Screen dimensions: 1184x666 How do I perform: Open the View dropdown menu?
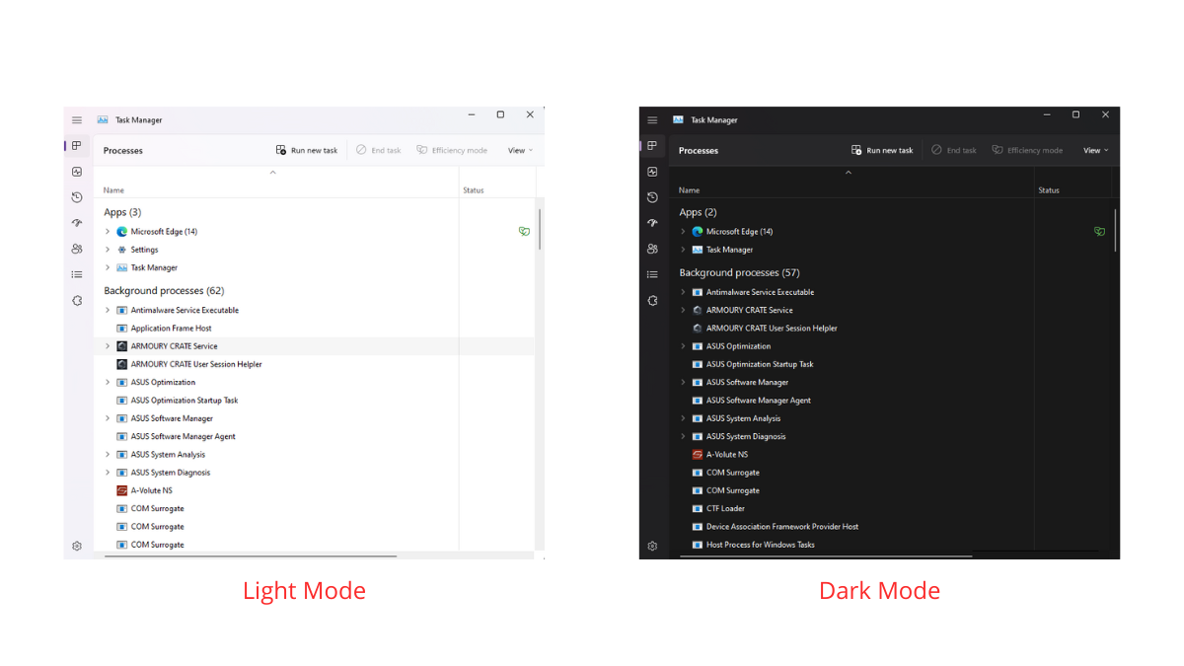coord(519,149)
